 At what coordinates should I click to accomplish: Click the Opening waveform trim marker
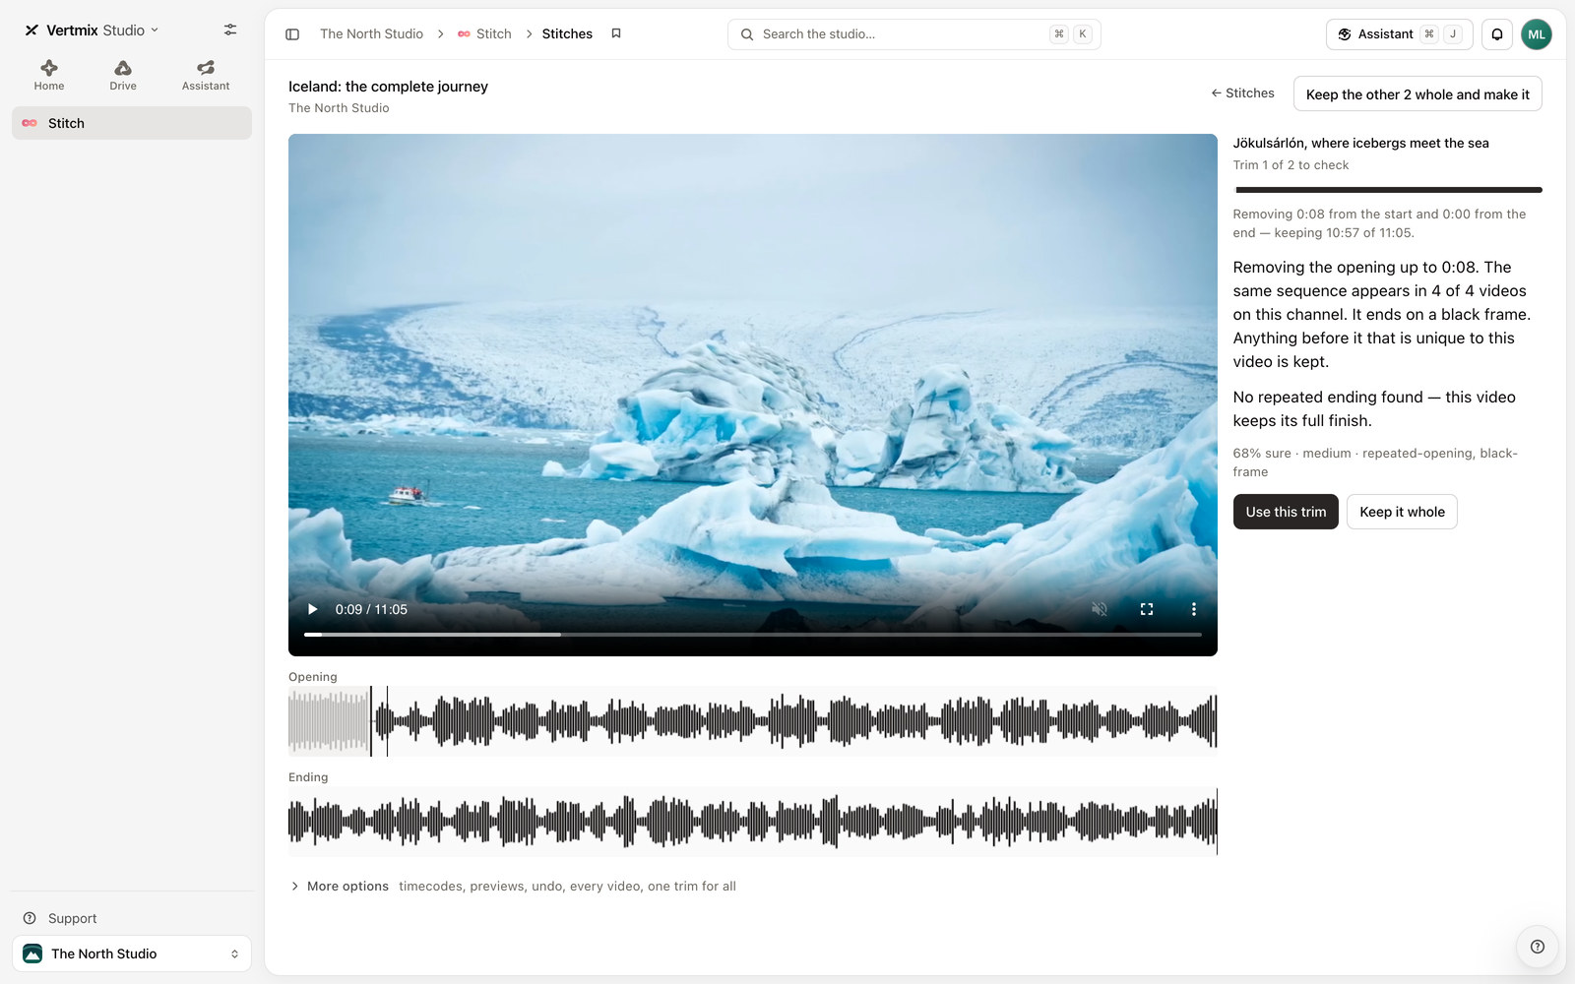pos(371,721)
